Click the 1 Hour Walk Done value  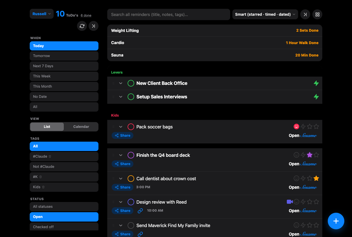pos(302,43)
